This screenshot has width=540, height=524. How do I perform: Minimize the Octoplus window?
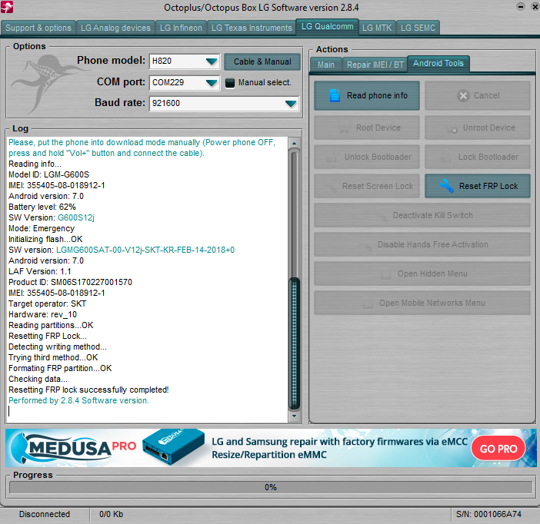(x=521, y=6)
